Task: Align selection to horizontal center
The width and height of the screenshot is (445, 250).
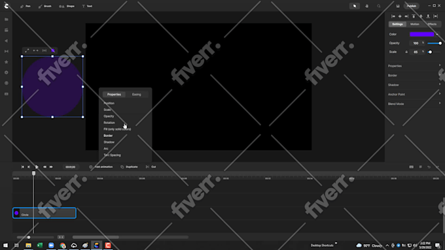Action: click(x=400, y=16)
